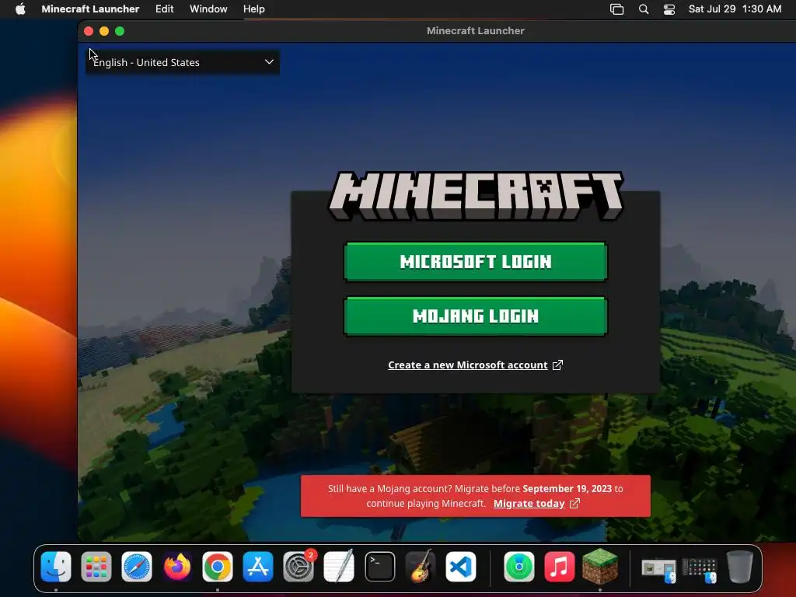Image resolution: width=796 pixels, height=597 pixels.
Task: Open the Edit menu
Action: coord(165,9)
